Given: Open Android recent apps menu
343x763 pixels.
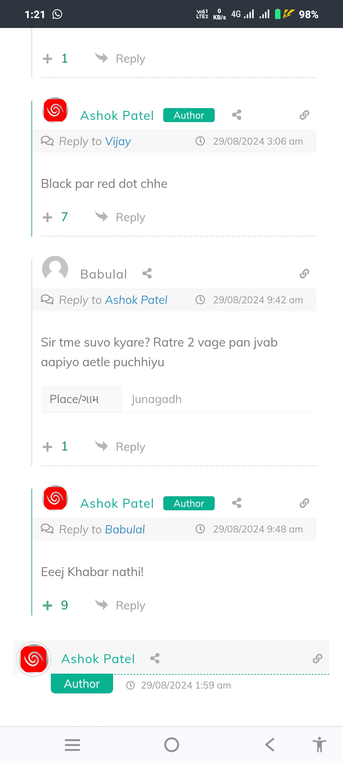Looking at the screenshot, I should [72, 745].
